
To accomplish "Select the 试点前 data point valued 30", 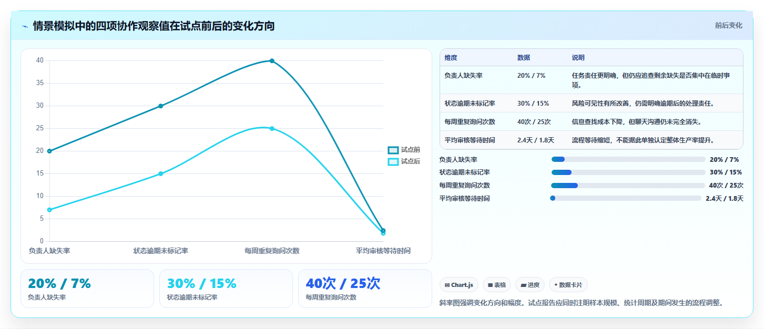I will pyautogui.click(x=161, y=106).
